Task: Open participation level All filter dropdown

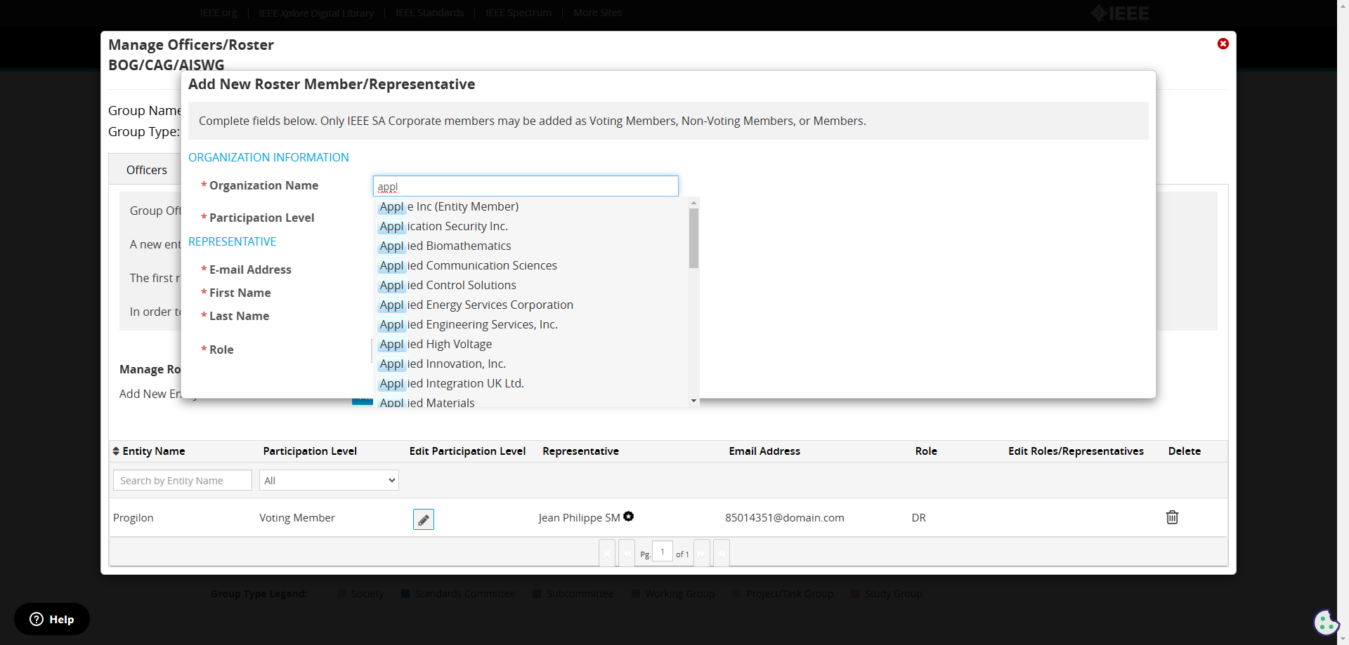Action: tap(329, 480)
